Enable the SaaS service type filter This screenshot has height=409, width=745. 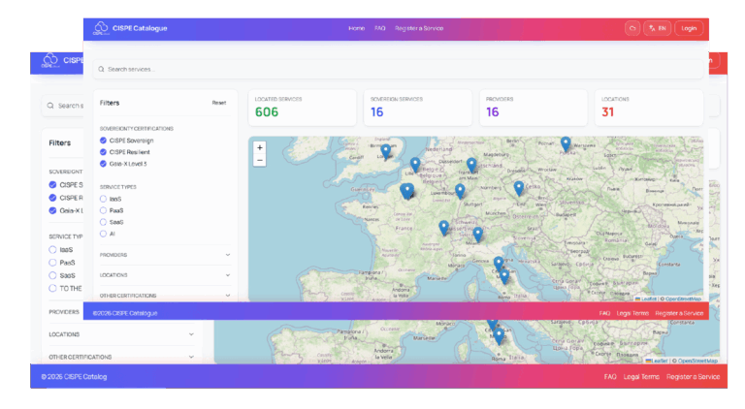click(104, 222)
